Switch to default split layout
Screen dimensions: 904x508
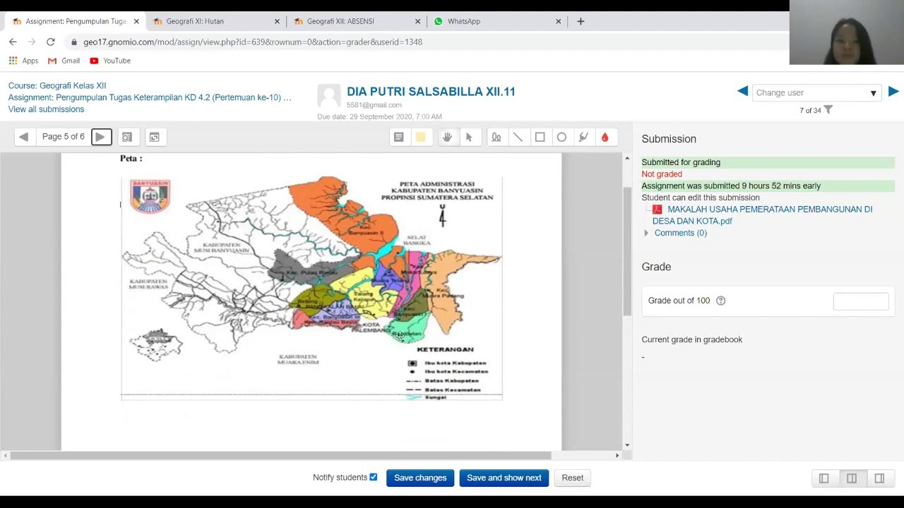[x=852, y=478]
